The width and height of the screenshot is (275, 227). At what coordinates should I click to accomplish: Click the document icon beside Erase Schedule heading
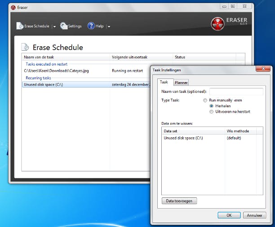tap(25, 47)
